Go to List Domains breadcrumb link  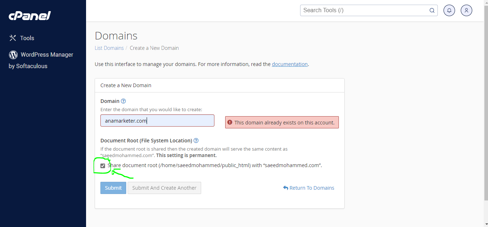click(x=109, y=48)
